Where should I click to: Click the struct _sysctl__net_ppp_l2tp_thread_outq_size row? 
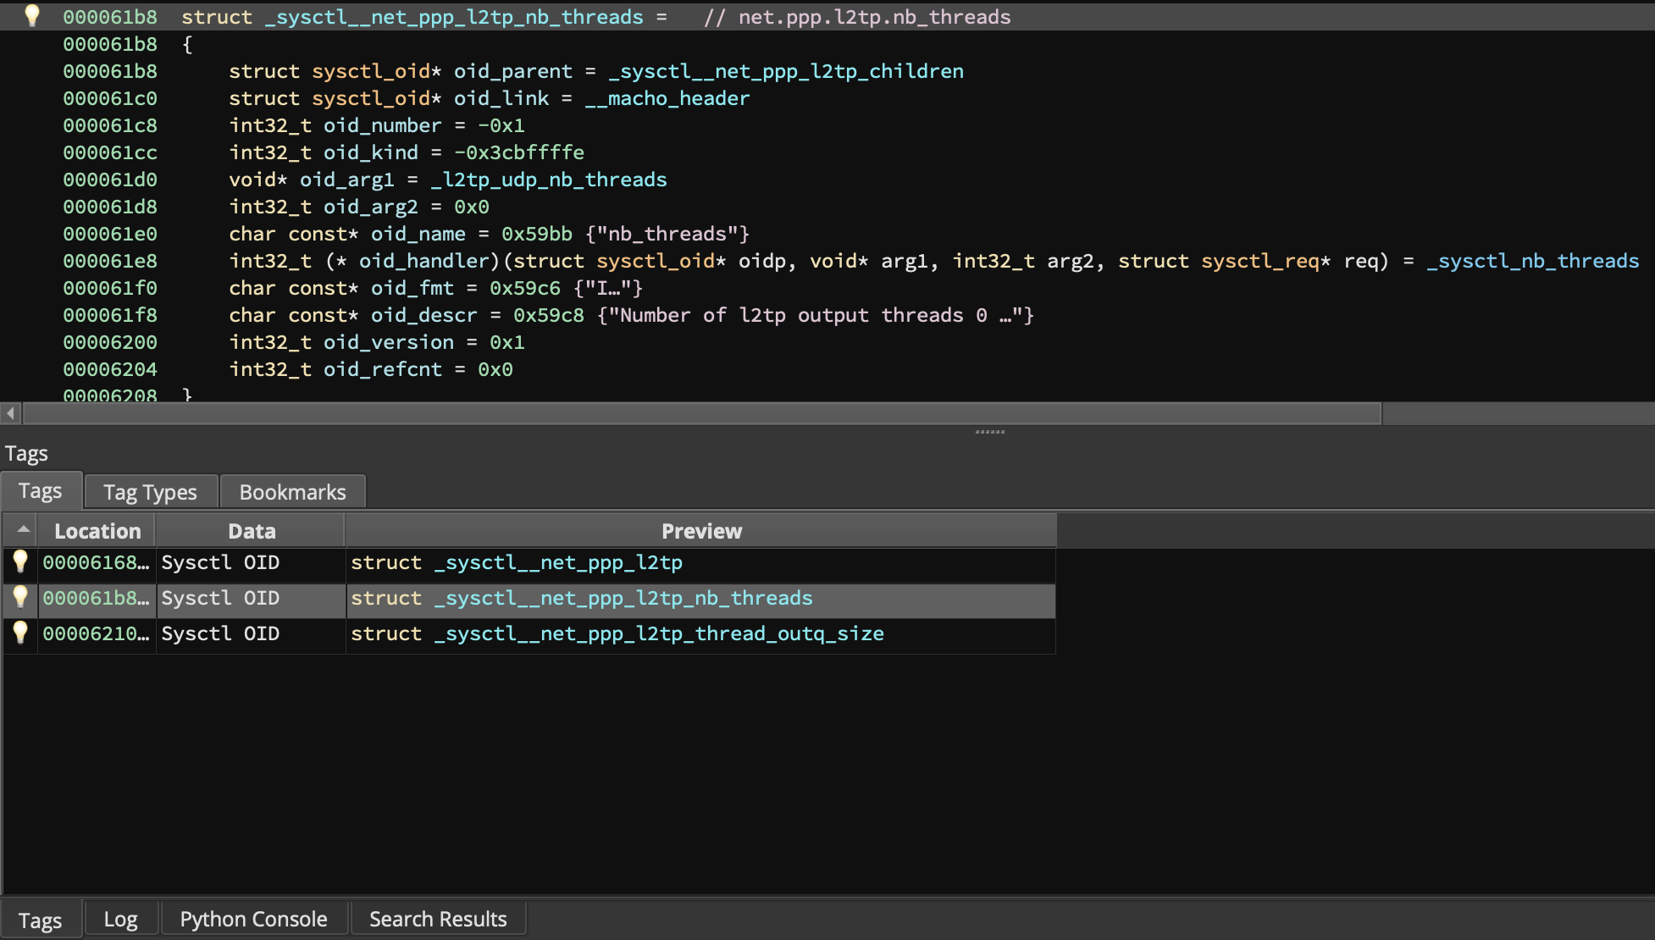[617, 633]
